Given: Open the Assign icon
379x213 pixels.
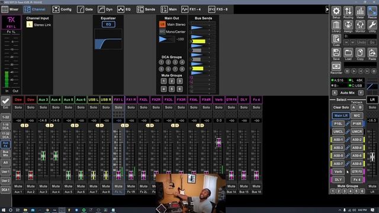Looking at the screenshot, I should (x=348, y=25).
